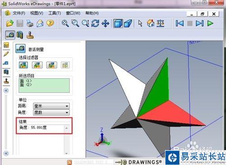
Task: Choose the Select arrow pointer tool
Action: click(x=140, y=23)
